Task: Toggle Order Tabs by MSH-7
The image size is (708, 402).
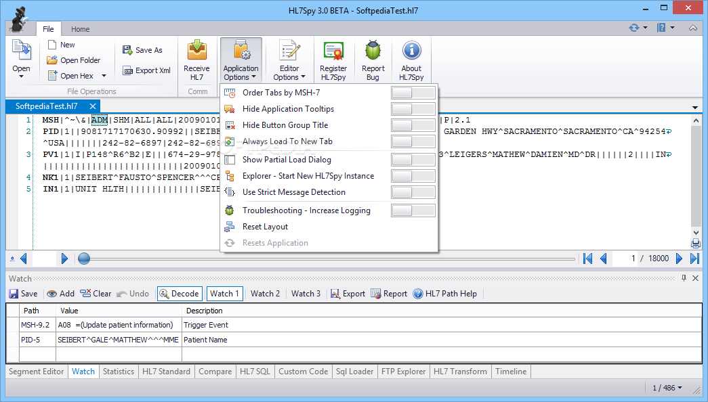Action: (x=413, y=93)
